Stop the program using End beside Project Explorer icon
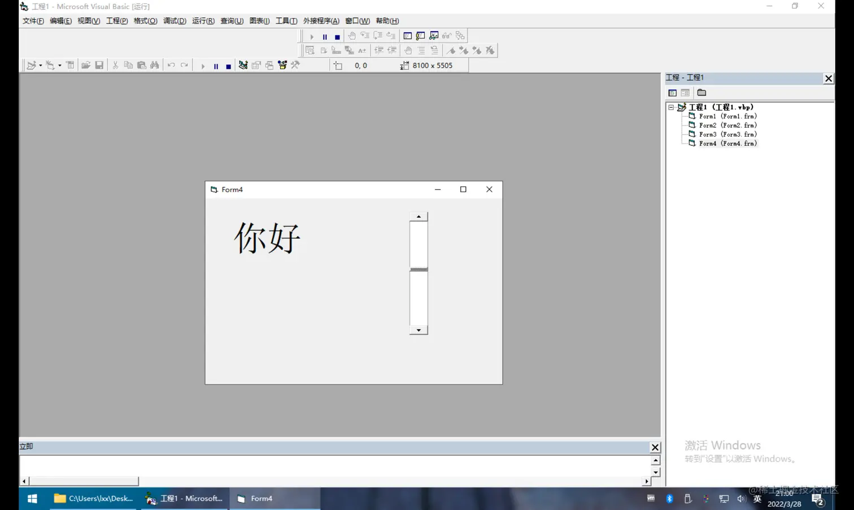Image resolution: width=854 pixels, height=510 pixels. coord(228,66)
